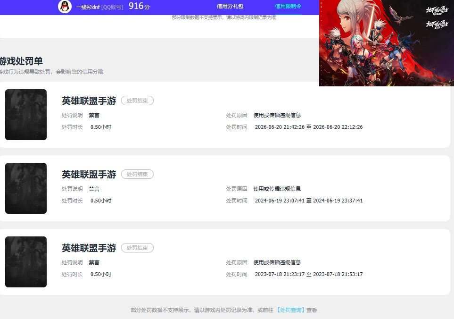Image resolution: width=454 pixels, height=319 pixels.
Task: Click the 916分 credit score
Action: click(139, 6)
